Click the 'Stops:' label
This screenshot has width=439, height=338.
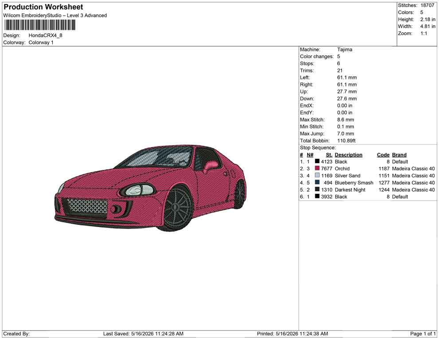click(307, 63)
